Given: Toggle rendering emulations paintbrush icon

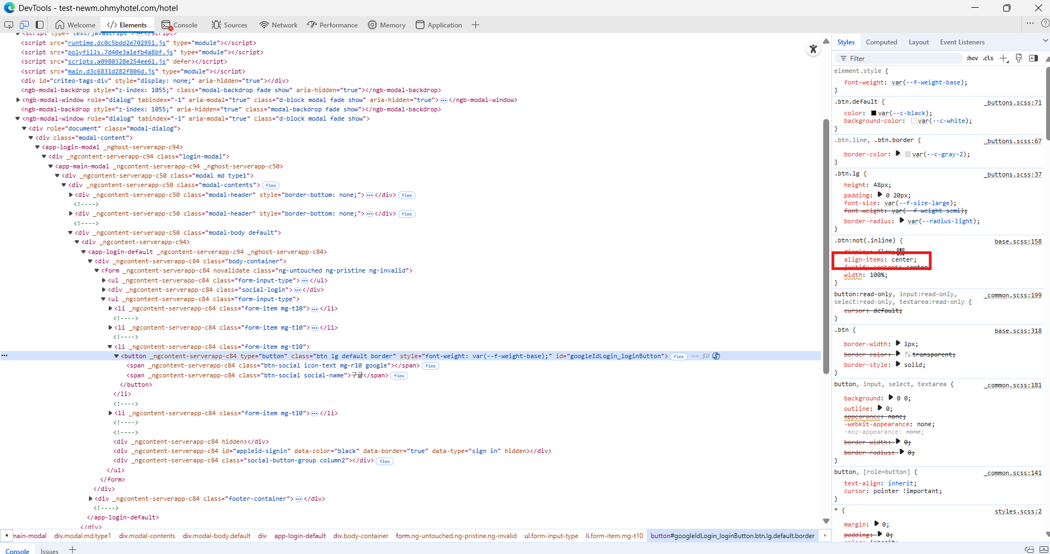Looking at the screenshot, I should point(1019,58).
